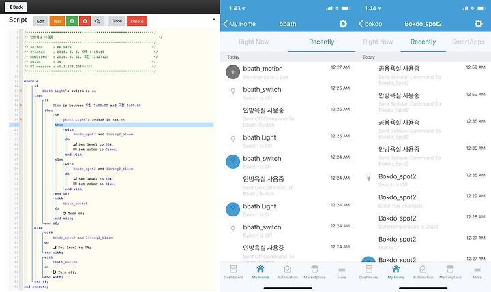
Task: Open '공용욕실 사용중' entry at 12:35 AM
Action: pyautogui.click(x=423, y=129)
